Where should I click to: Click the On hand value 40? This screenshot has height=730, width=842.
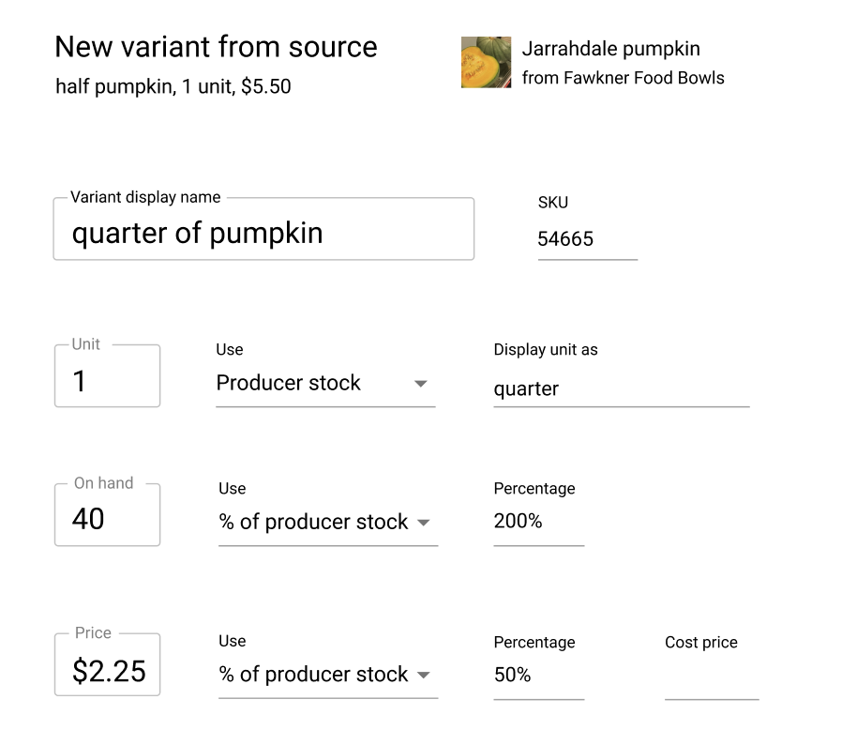pyautogui.click(x=89, y=519)
